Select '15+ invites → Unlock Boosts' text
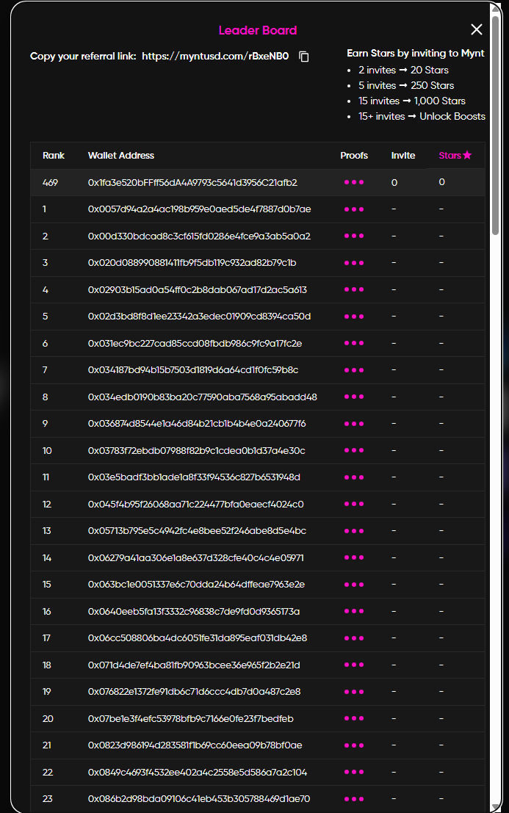Screen dimensions: 509x813 [x=422, y=116]
